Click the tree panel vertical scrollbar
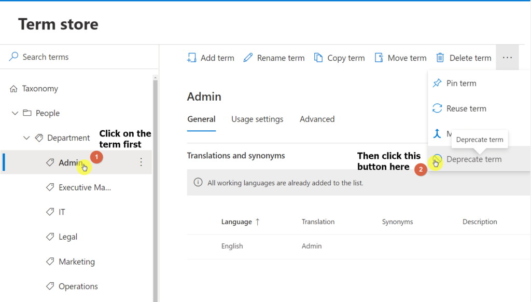The image size is (531, 302). [156, 190]
